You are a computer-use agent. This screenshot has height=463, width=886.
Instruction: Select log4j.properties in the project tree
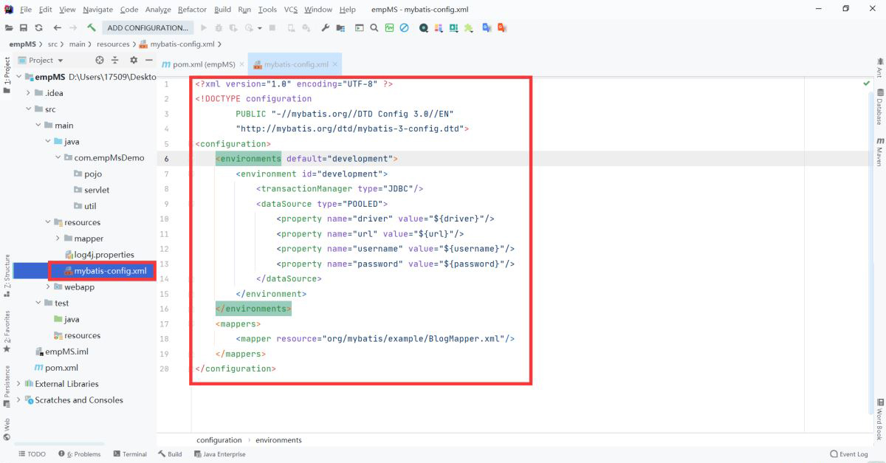104,255
